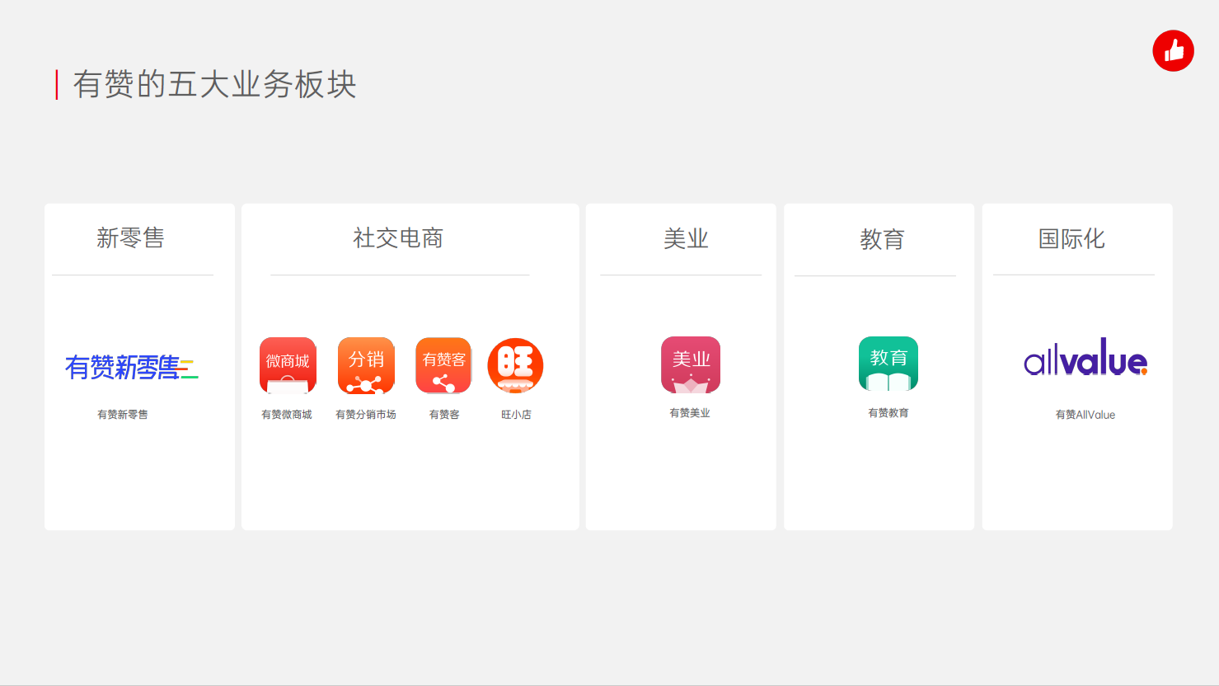Click the 有赞微商城 caption text
Screen dimensions: 1219x686
point(287,415)
